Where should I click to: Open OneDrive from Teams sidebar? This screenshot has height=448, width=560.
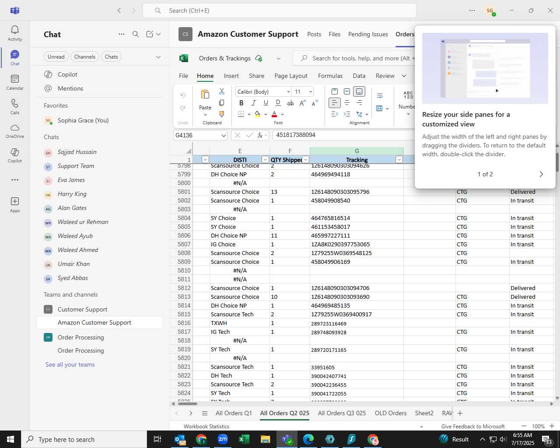15,131
